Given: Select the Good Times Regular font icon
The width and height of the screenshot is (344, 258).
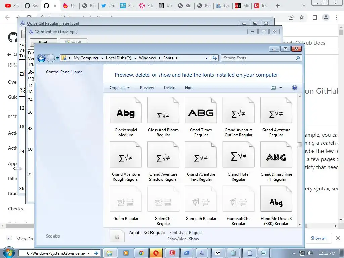Looking at the screenshot, I should click(x=201, y=110).
